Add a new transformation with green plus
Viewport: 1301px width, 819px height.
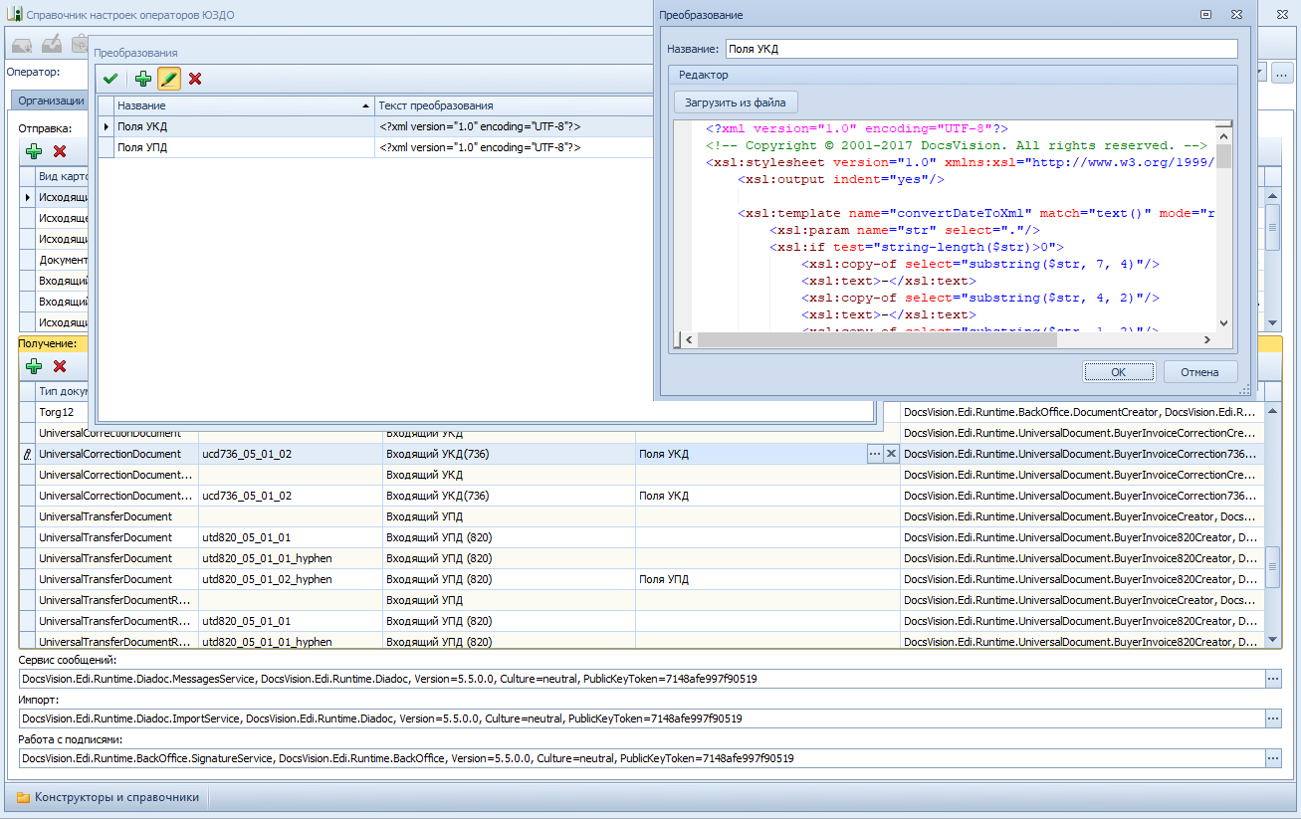[x=142, y=79]
